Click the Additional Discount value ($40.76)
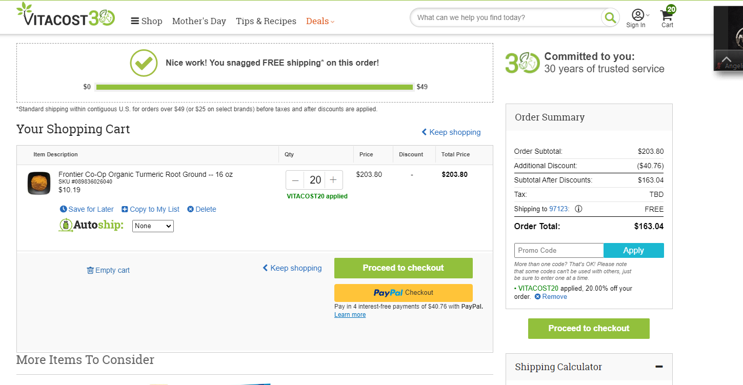Screen dimensions: 743x385 click(650, 166)
